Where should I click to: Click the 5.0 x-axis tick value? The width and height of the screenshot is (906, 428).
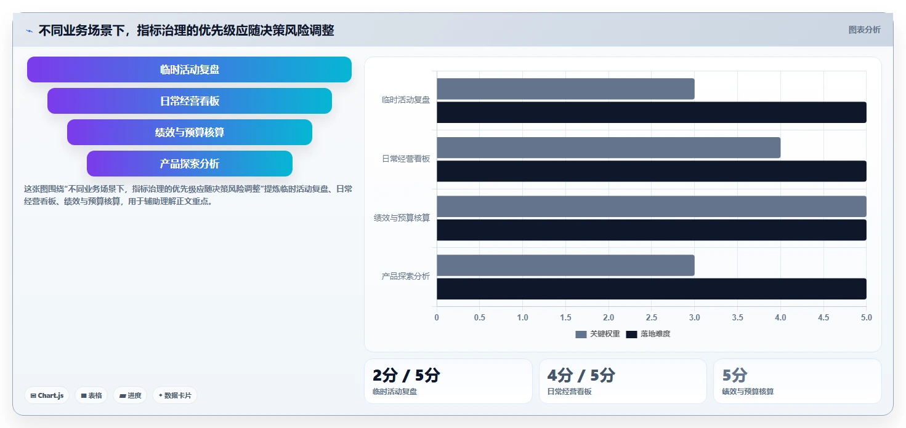[867, 318]
